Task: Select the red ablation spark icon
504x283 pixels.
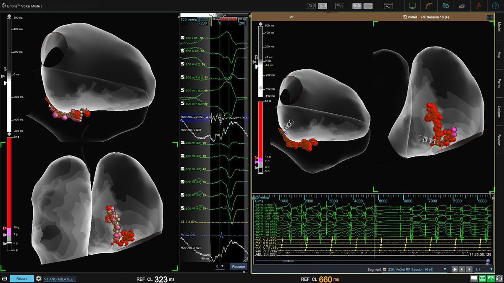Action: click(478, 6)
